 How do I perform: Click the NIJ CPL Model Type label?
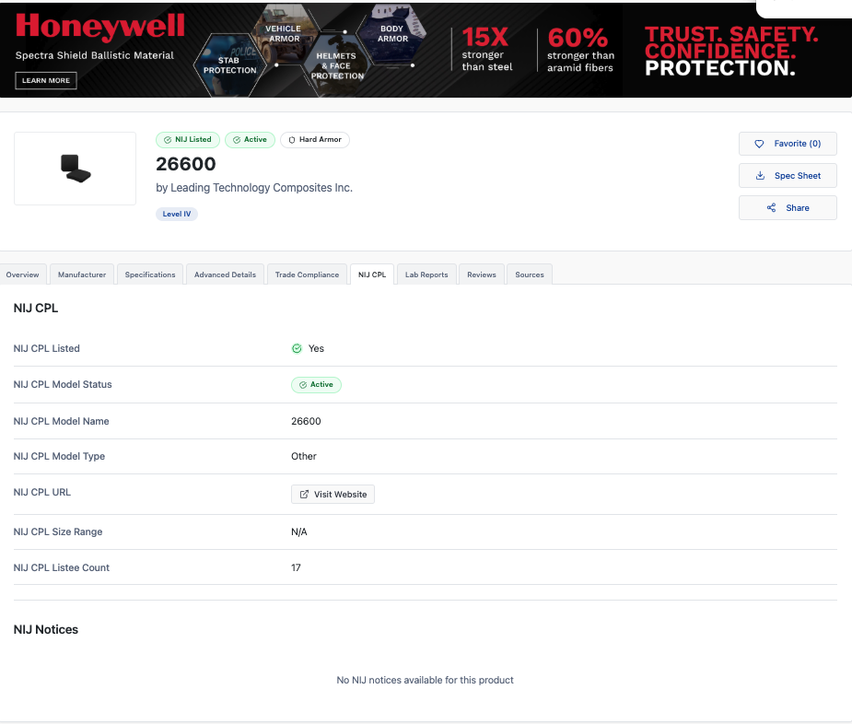pyautogui.click(x=59, y=456)
